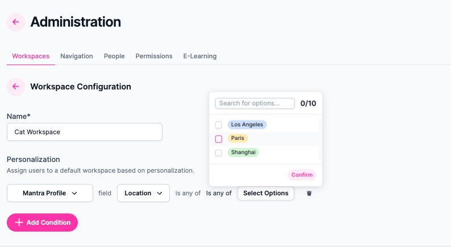
Task: Select the Workspaces tab
Action: pos(31,56)
